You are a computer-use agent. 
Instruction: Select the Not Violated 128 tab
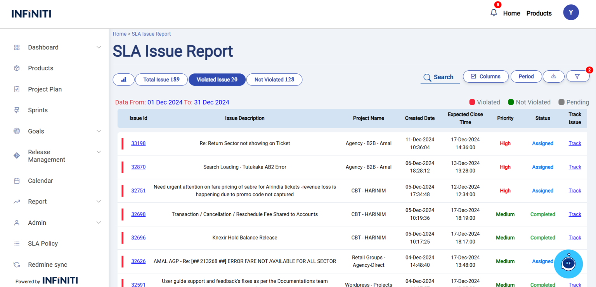(274, 79)
